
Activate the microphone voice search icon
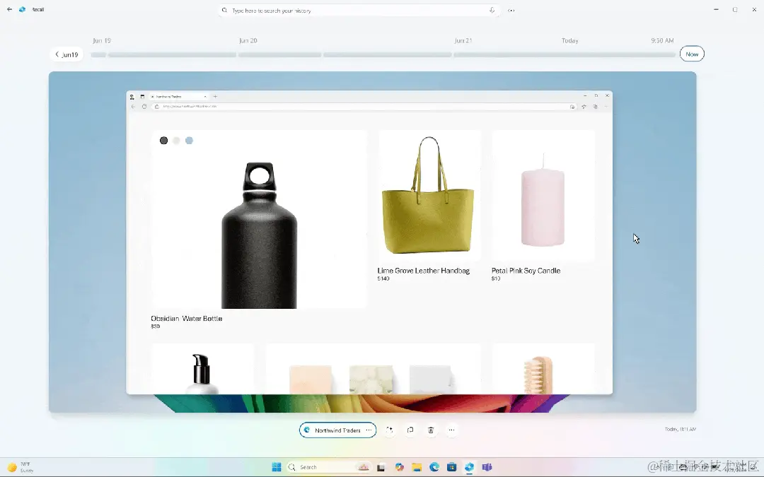(492, 10)
